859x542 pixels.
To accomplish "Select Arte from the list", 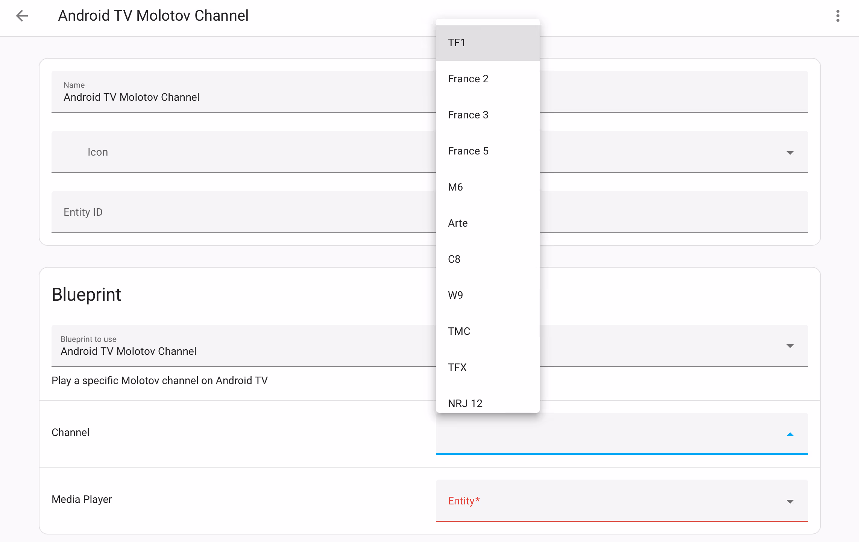I will pos(487,223).
